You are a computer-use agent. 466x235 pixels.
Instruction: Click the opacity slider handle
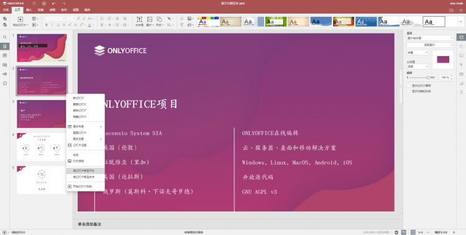pos(428,77)
